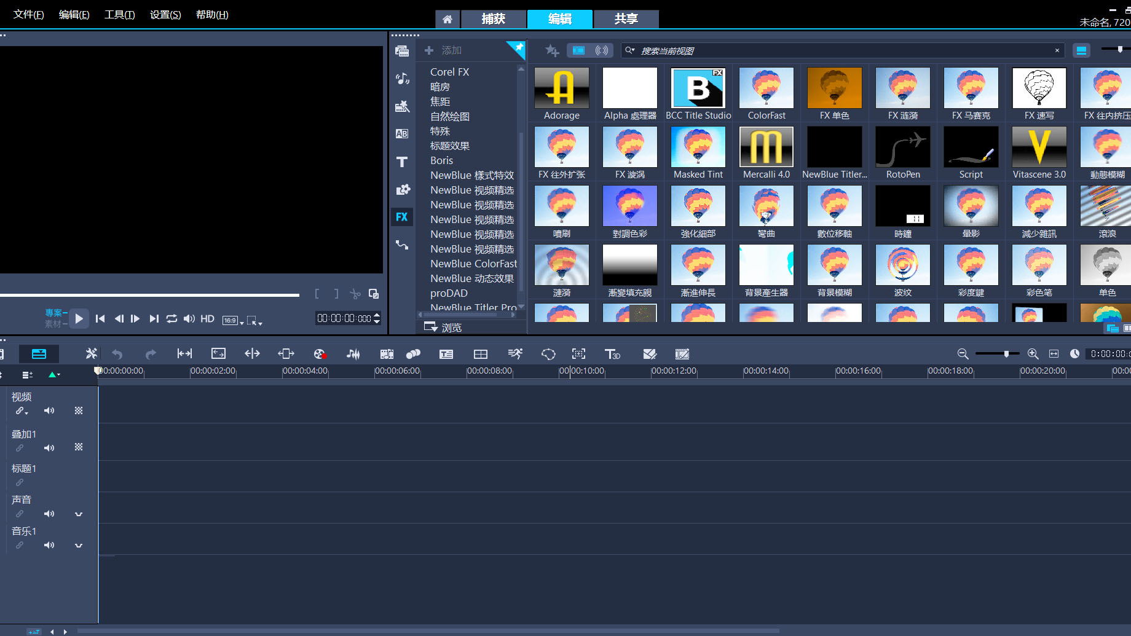Toggle transparency grid on 视频 track
This screenshot has height=636, width=1131.
pyautogui.click(x=79, y=410)
